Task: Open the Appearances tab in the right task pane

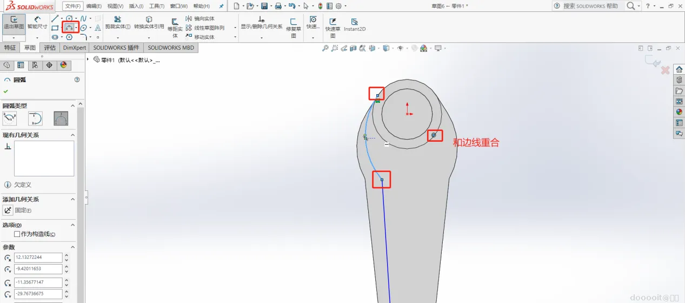Action: point(679,112)
